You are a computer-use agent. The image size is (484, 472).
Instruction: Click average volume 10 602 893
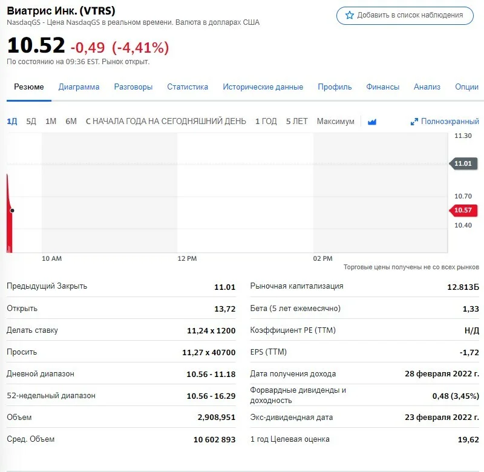pos(215,439)
